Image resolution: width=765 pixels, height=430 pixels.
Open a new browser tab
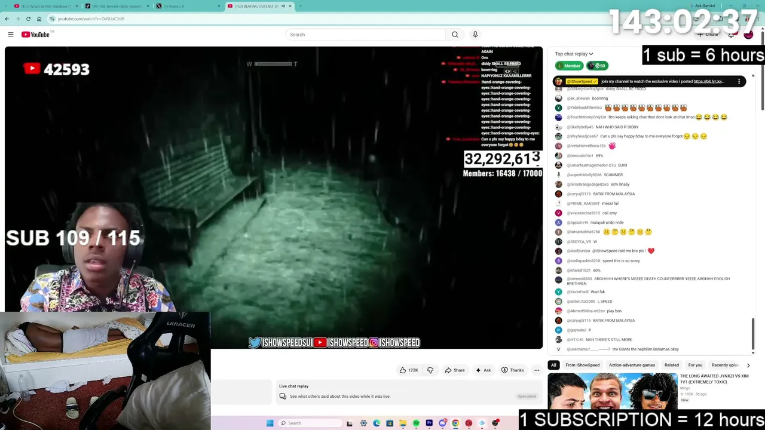[300, 6]
